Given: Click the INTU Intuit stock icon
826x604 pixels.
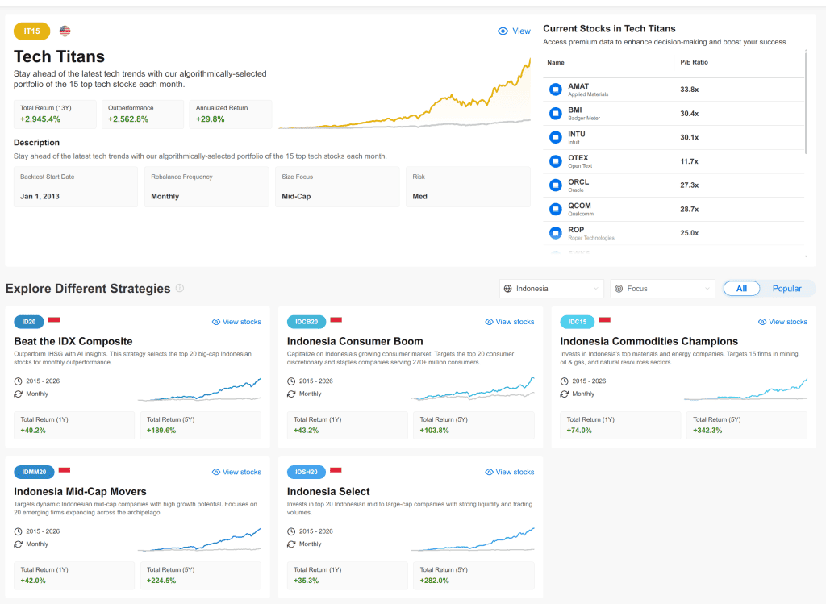Looking at the screenshot, I should (x=555, y=137).
